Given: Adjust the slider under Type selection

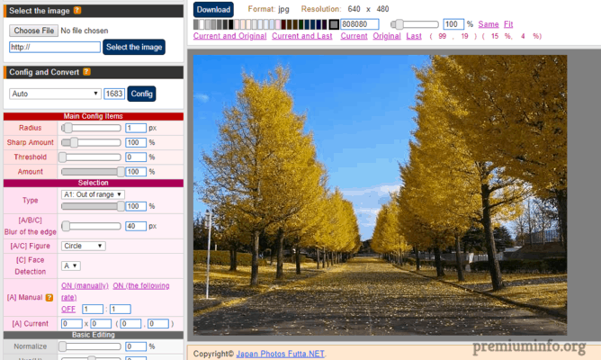Looking at the screenshot, I should (x=93, y=206).
